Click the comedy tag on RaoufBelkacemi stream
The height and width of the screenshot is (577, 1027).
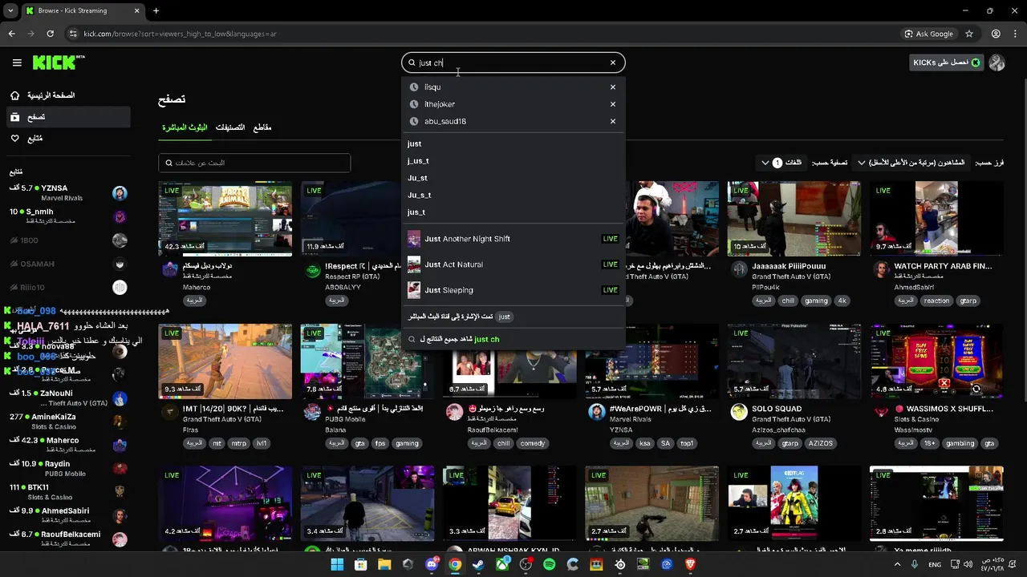(532, 443)
